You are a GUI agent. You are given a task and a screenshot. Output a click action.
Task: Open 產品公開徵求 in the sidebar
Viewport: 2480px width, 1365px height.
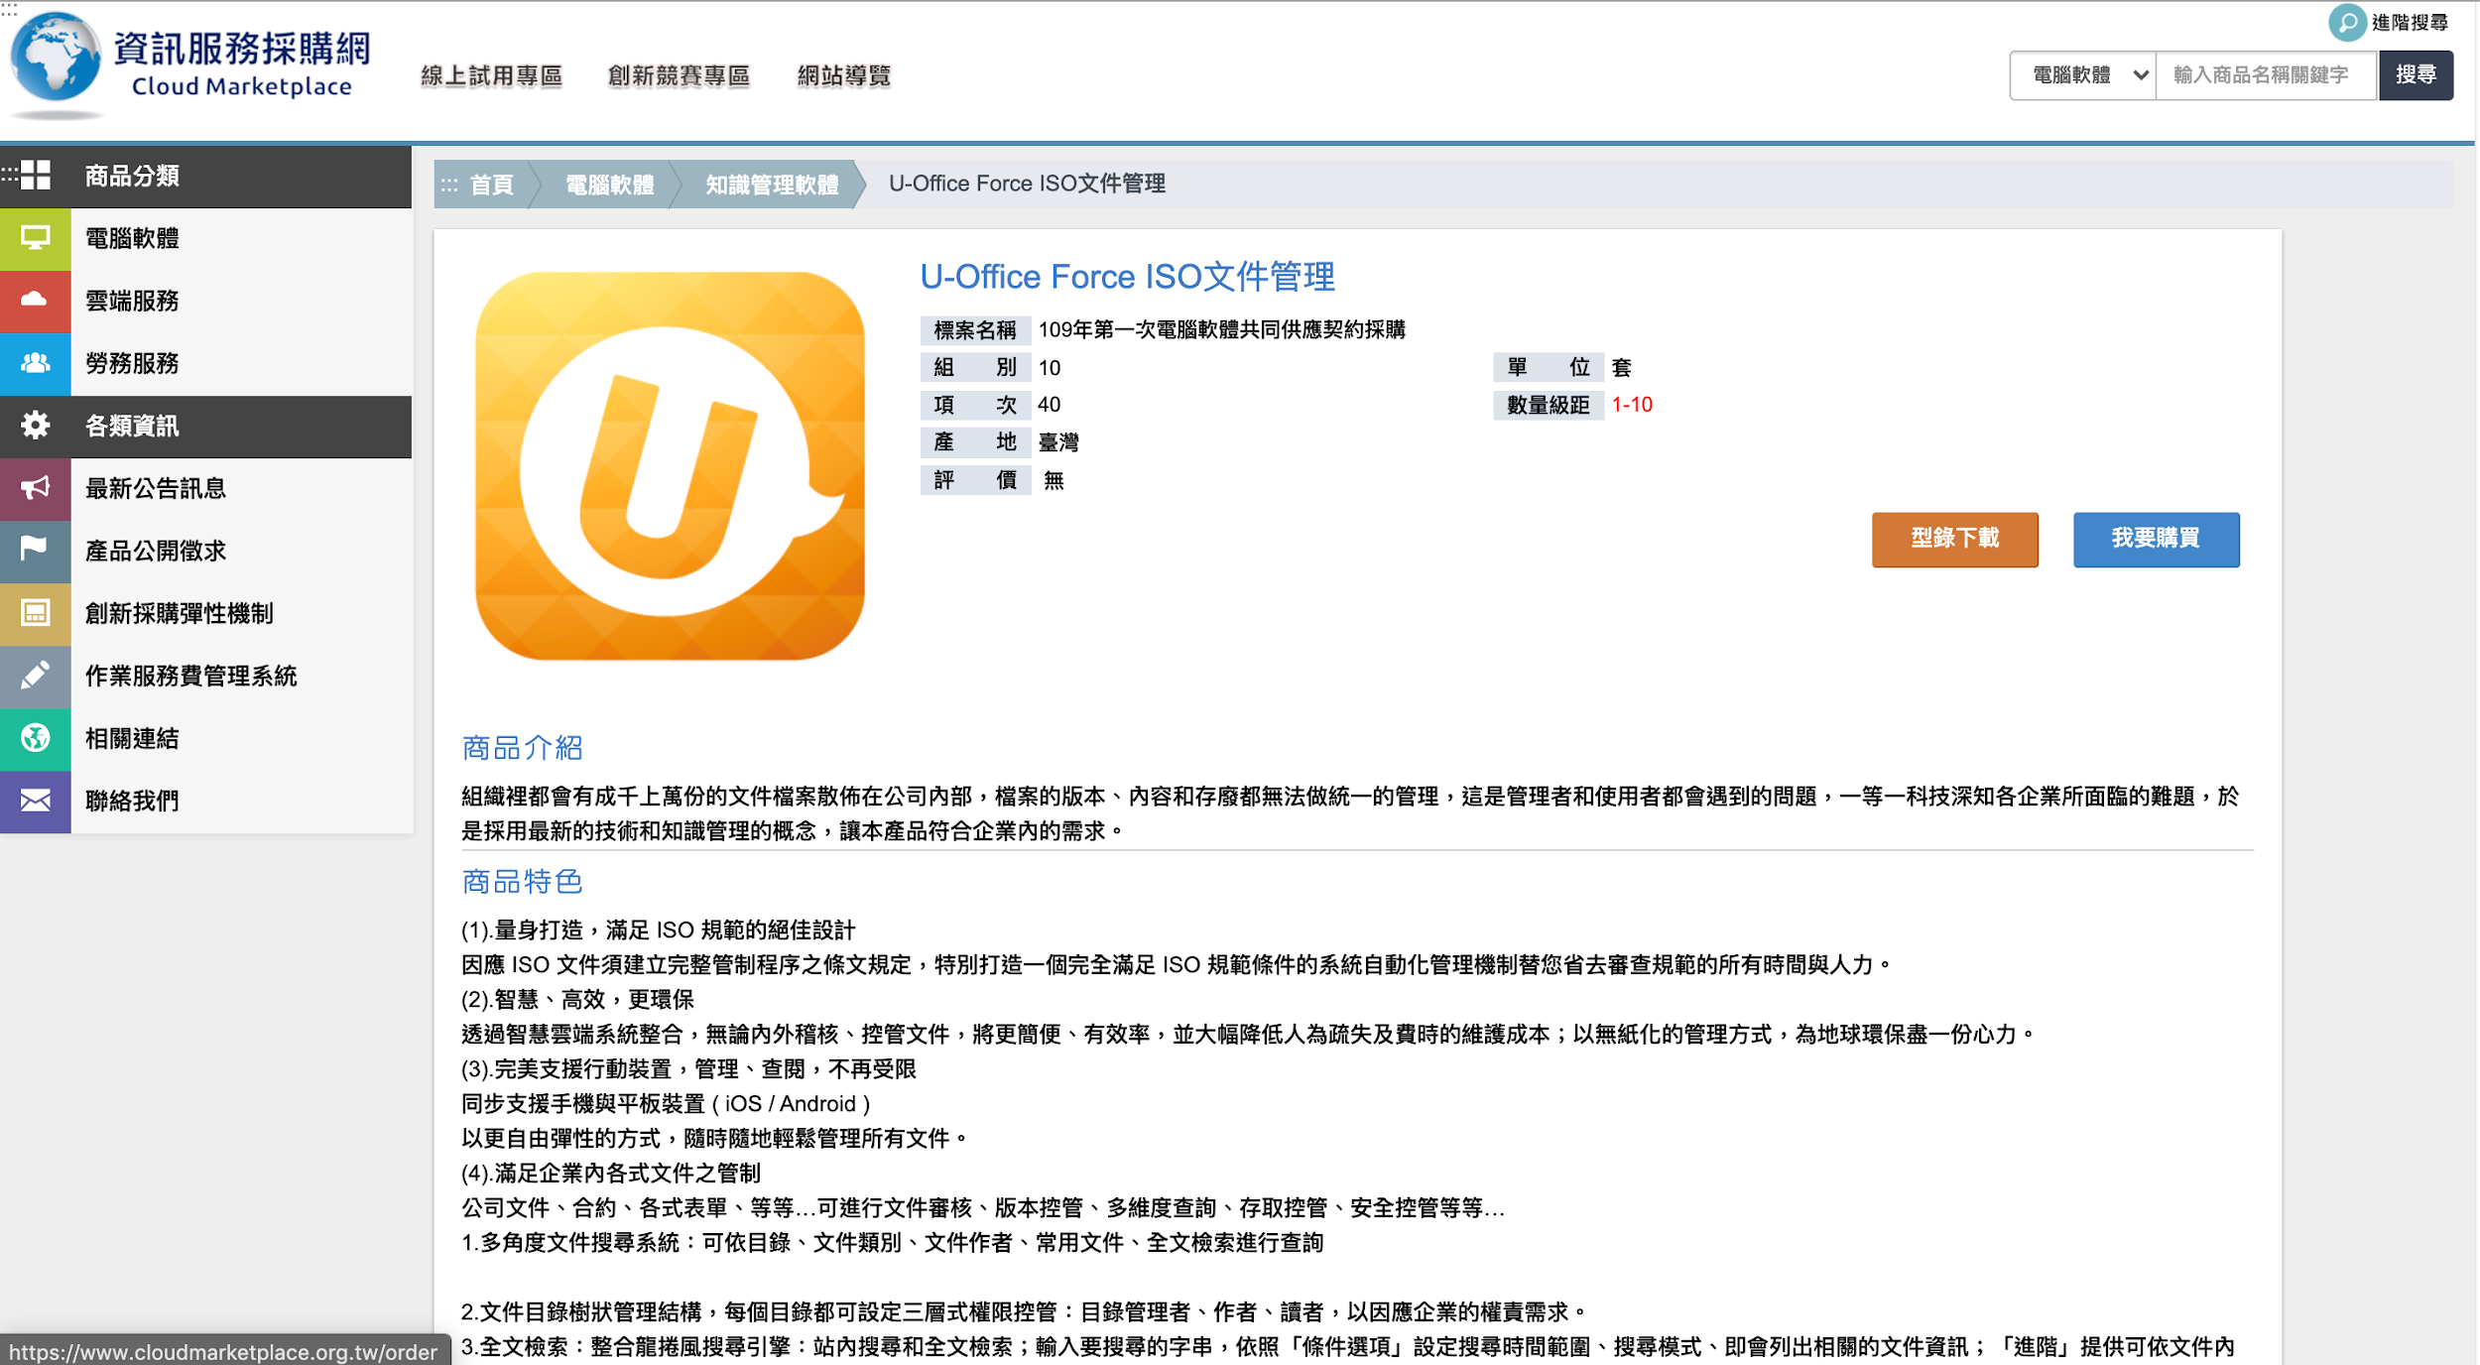[156, 551]
